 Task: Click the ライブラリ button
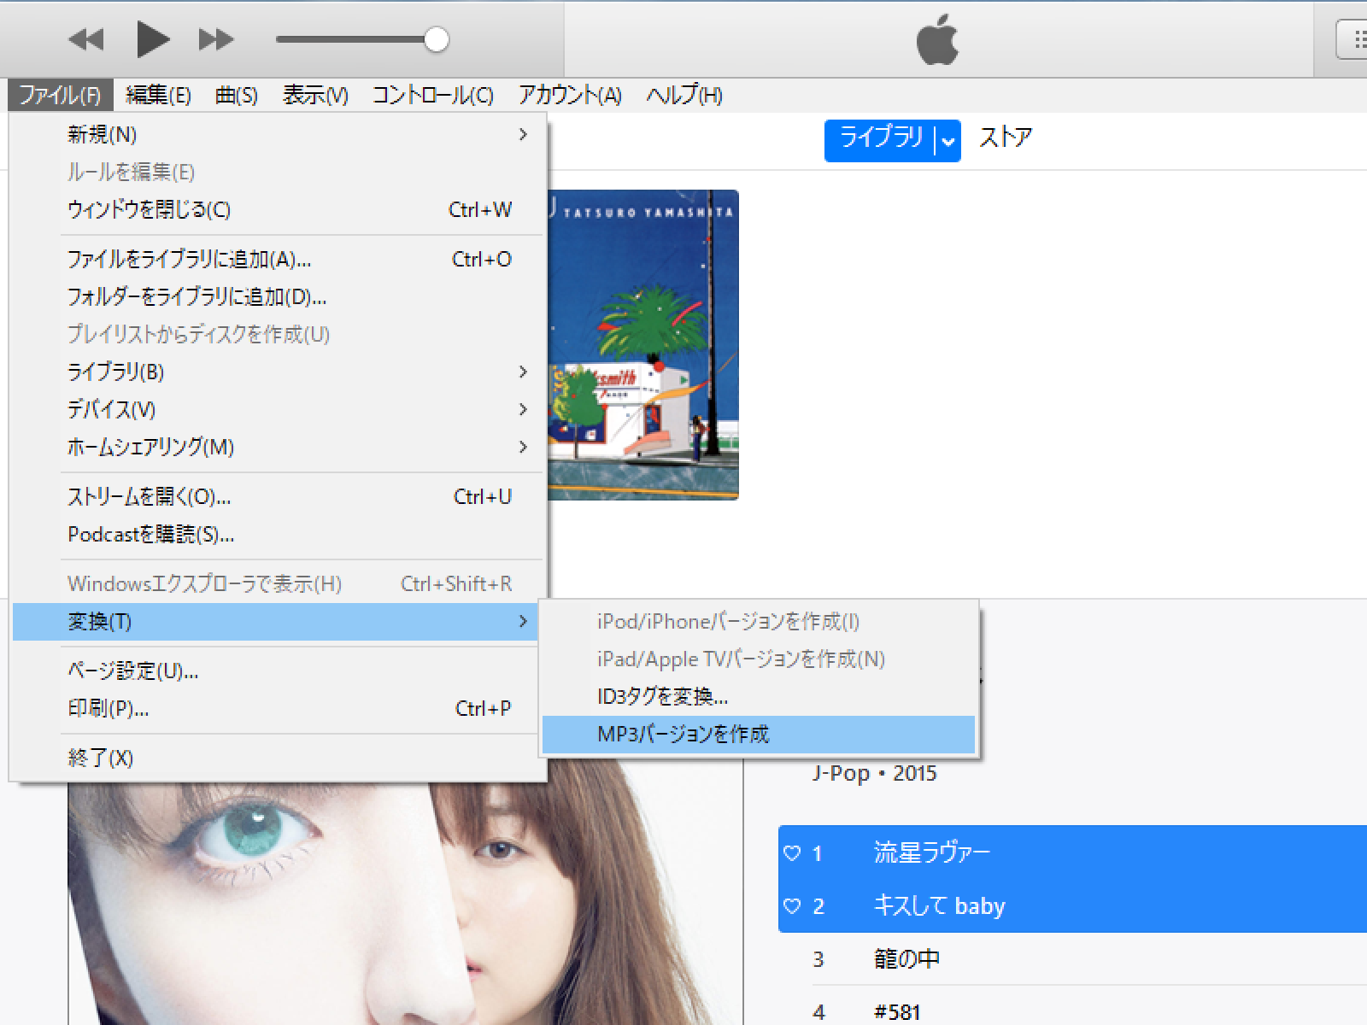pos(880,139)
